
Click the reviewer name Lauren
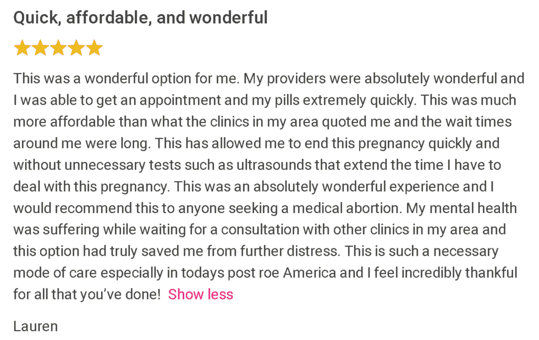click(35, 326)
